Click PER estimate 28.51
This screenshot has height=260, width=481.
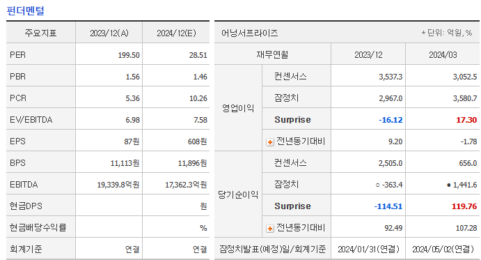click(198, 55)
